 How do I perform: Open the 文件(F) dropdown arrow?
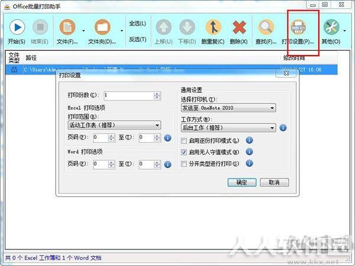click(x=83, y=31)
